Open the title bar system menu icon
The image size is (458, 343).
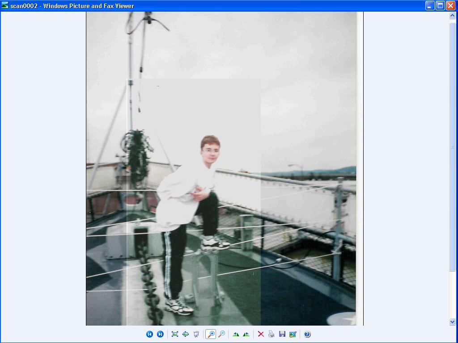coord(5,6)
